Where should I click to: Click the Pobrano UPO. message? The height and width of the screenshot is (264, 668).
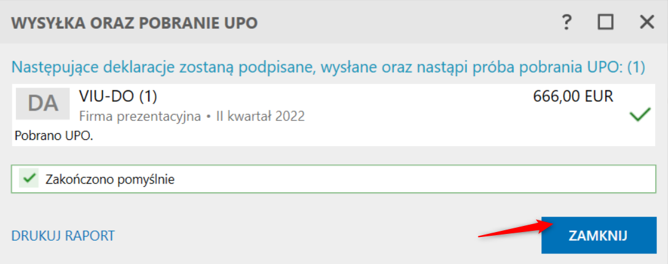pos(53,136)
